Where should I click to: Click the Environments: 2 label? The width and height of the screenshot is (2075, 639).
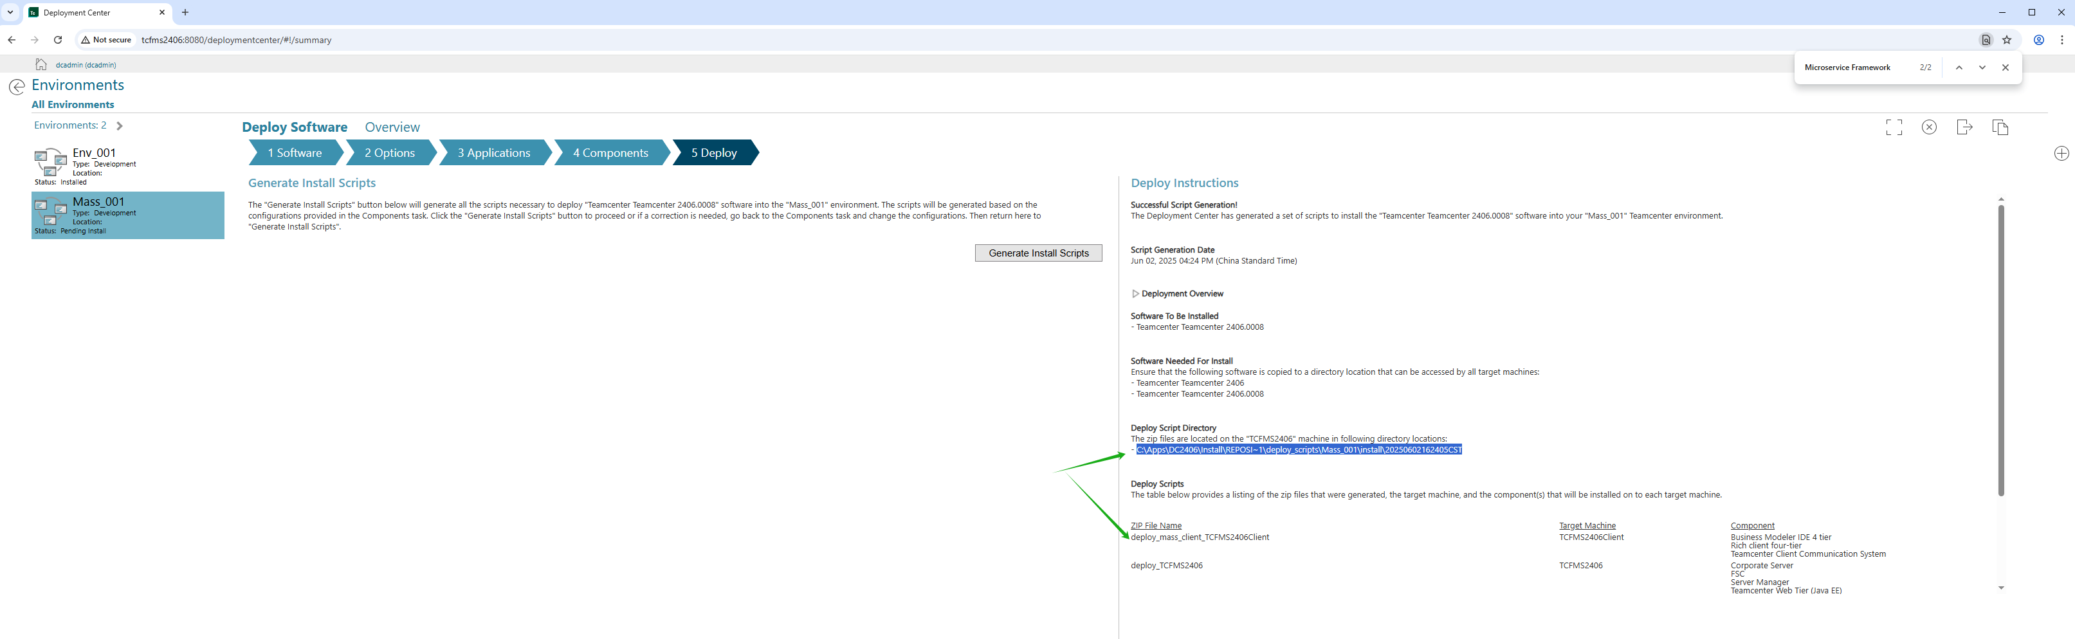70,125
